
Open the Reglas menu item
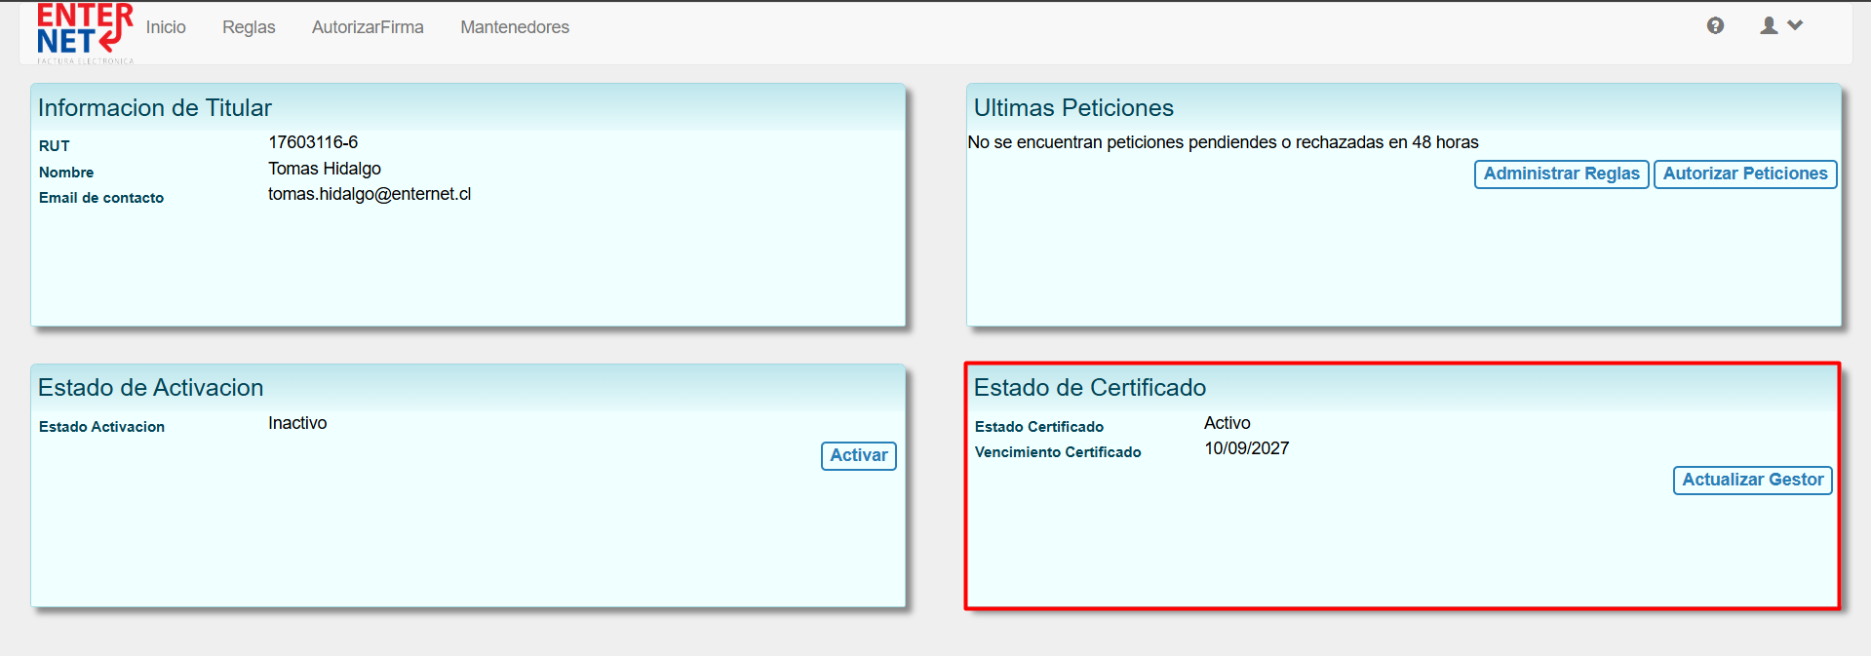tap(249, 27)
